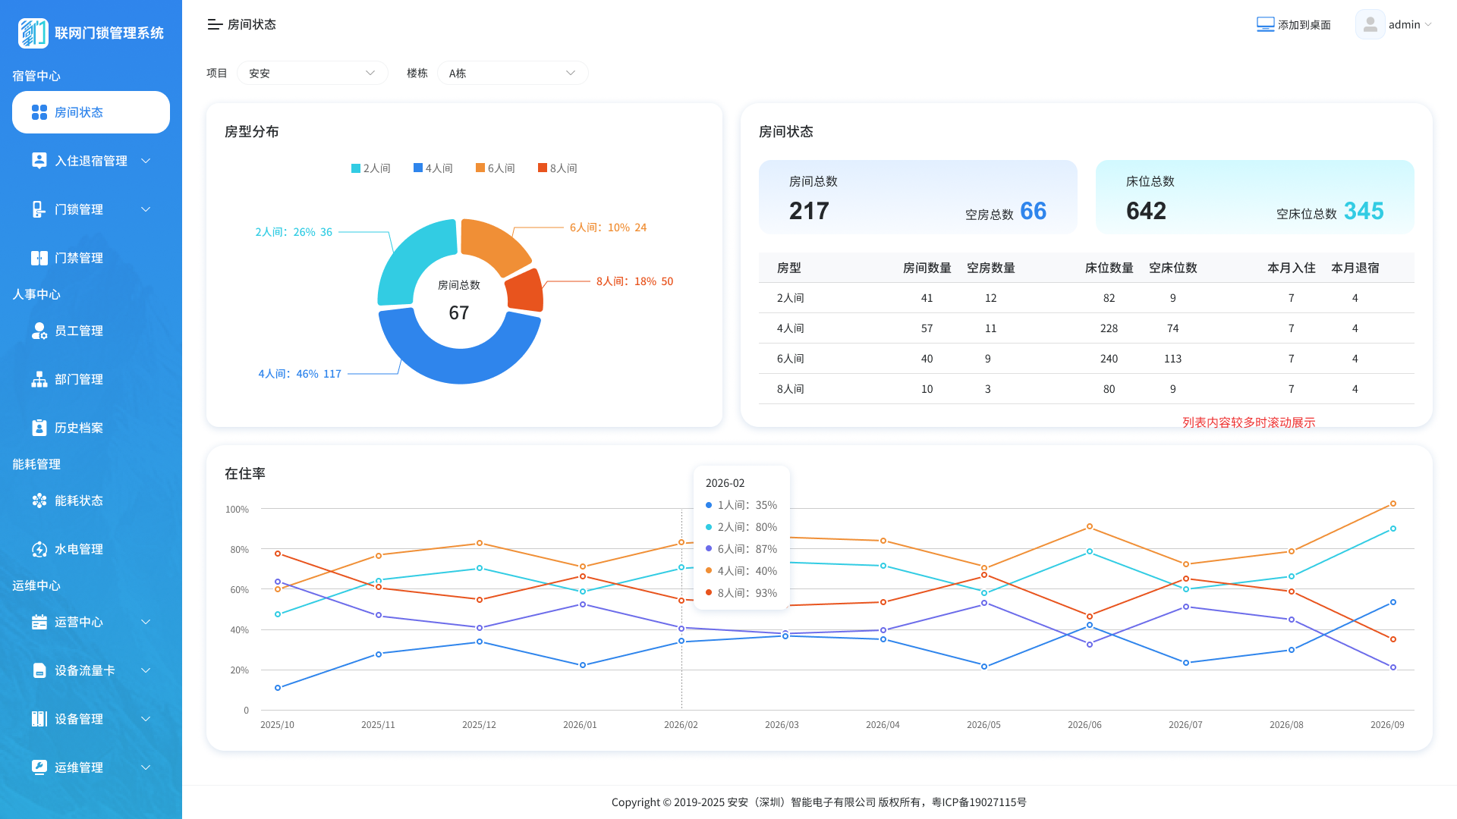Click the admin avatar icon
The height and width of the screenshot is (819, 1457).
[x=1370, y=24]
